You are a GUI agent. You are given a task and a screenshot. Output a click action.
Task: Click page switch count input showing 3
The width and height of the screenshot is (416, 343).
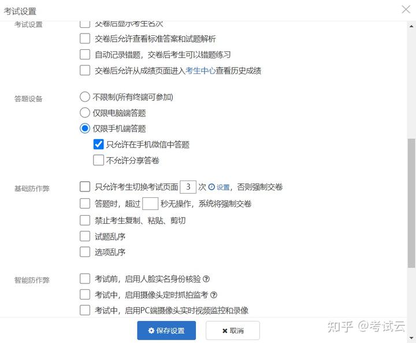188,187
